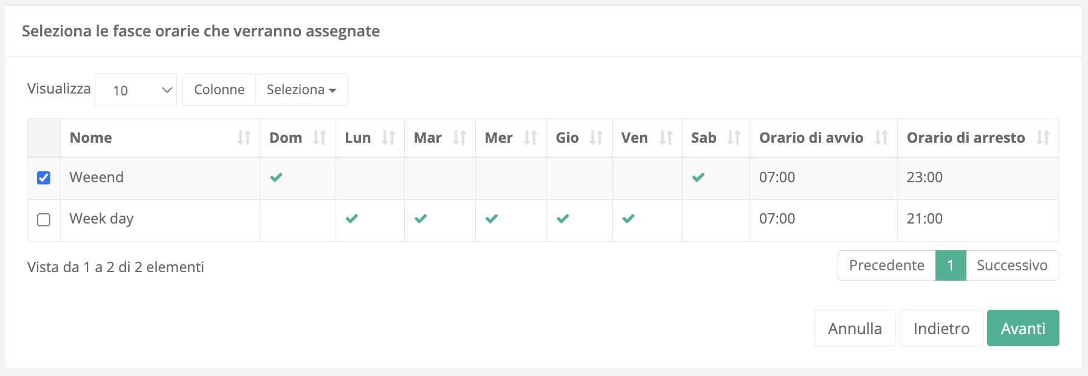Expand the Seleziona dropdown menu

tap(301, 90)
